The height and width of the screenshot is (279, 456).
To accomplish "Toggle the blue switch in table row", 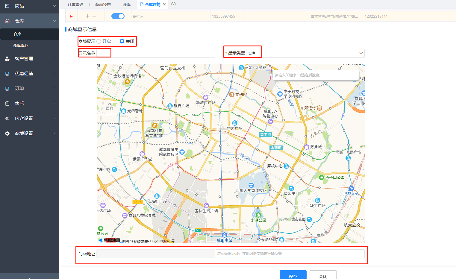I will pyautogui.click(x=118, y=16).
